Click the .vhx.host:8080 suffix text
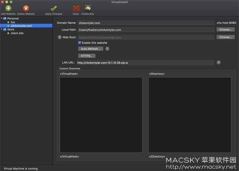 pos(226,23)
